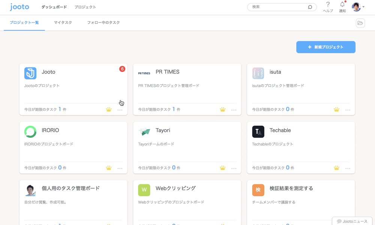Expand more options on IRORIO card
375x225 pixels.
[x=120, y=168]
